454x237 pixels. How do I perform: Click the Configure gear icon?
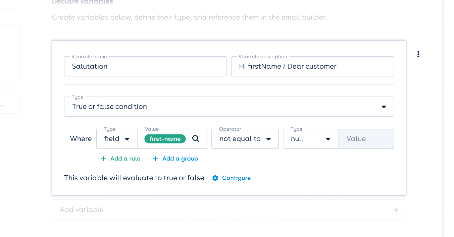tap(215, 178)
